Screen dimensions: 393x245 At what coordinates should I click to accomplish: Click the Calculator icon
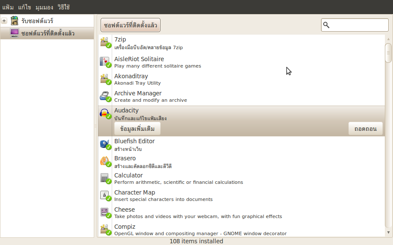pyautogui.click(x=105, y=178)
